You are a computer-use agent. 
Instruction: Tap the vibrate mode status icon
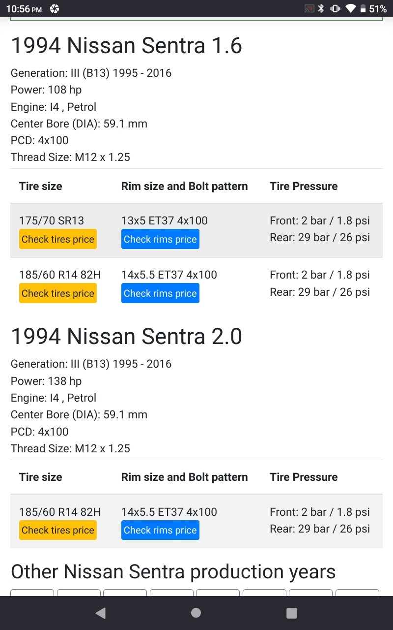pos(336,9)
